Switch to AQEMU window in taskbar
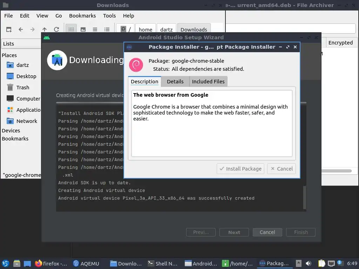Image resolution: width=359 pixels, height=269 pixels. 86,263
